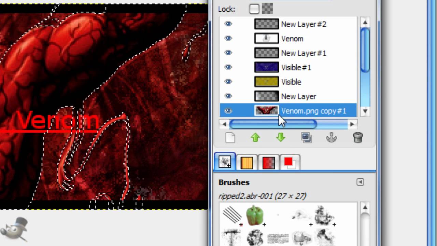
Task: Select the yellow Visible layer thumbnail
Action: 267,82
